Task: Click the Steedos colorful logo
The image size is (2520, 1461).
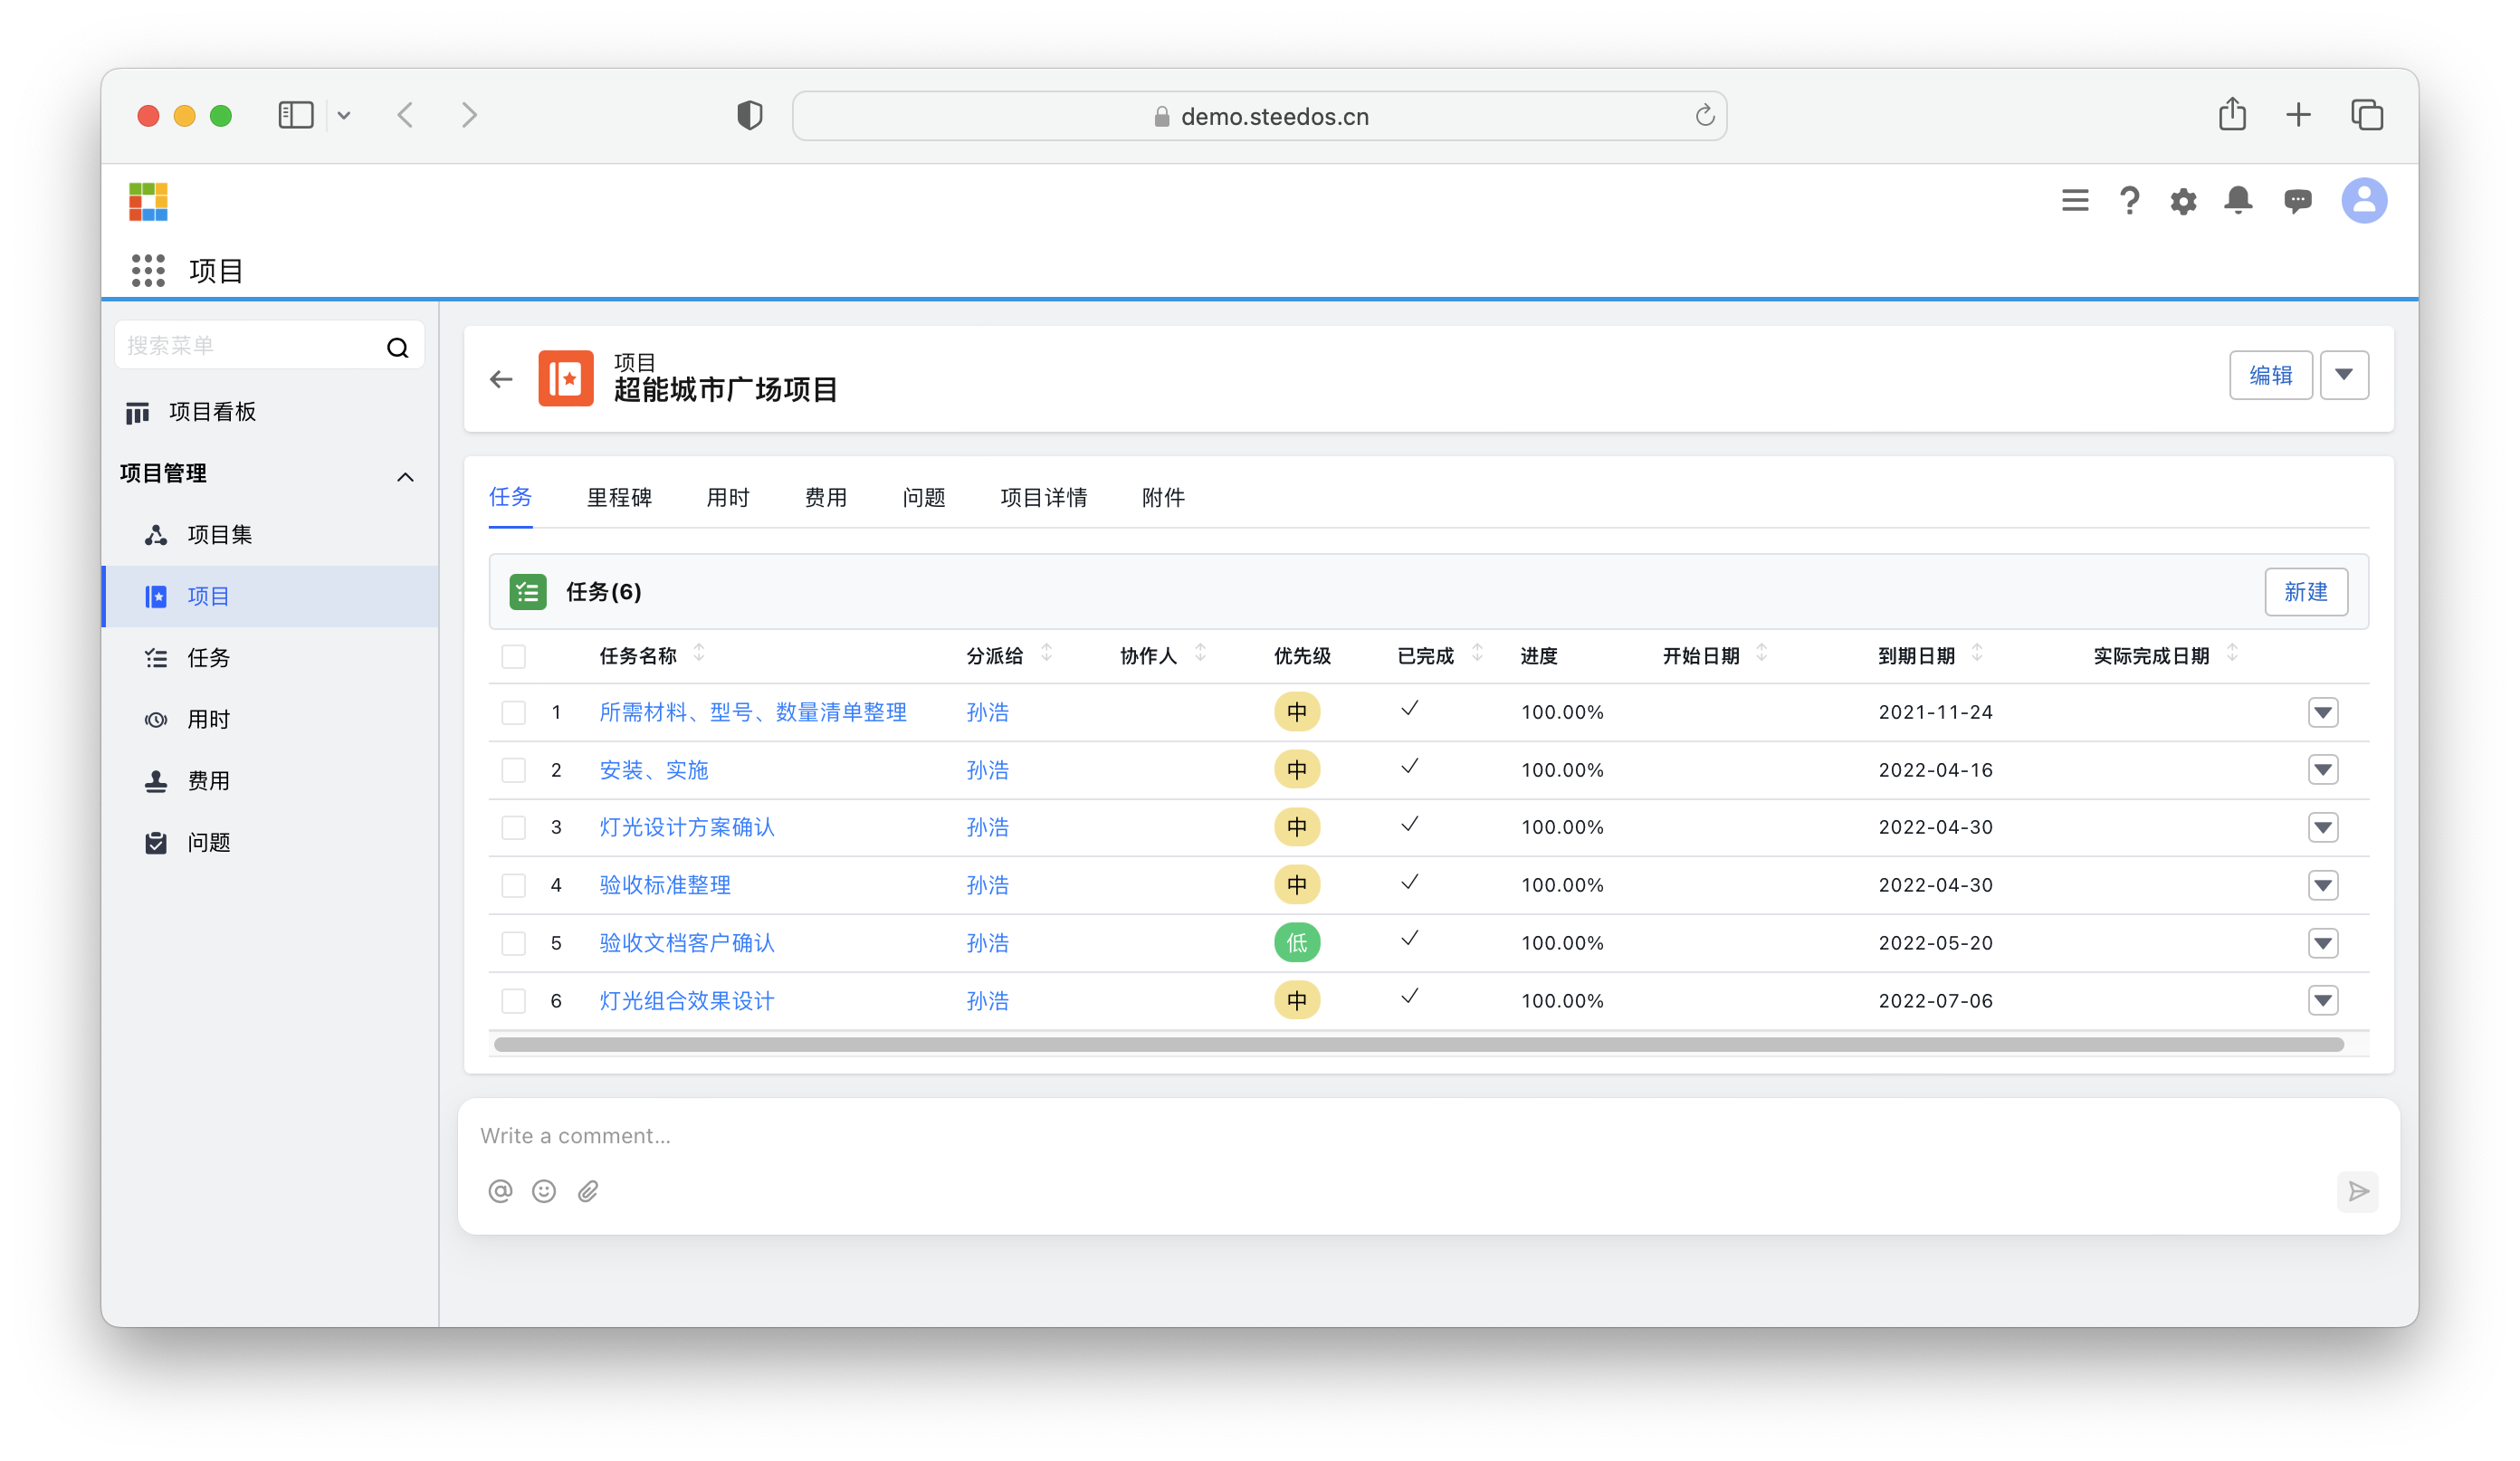Action: pos(148,201)
